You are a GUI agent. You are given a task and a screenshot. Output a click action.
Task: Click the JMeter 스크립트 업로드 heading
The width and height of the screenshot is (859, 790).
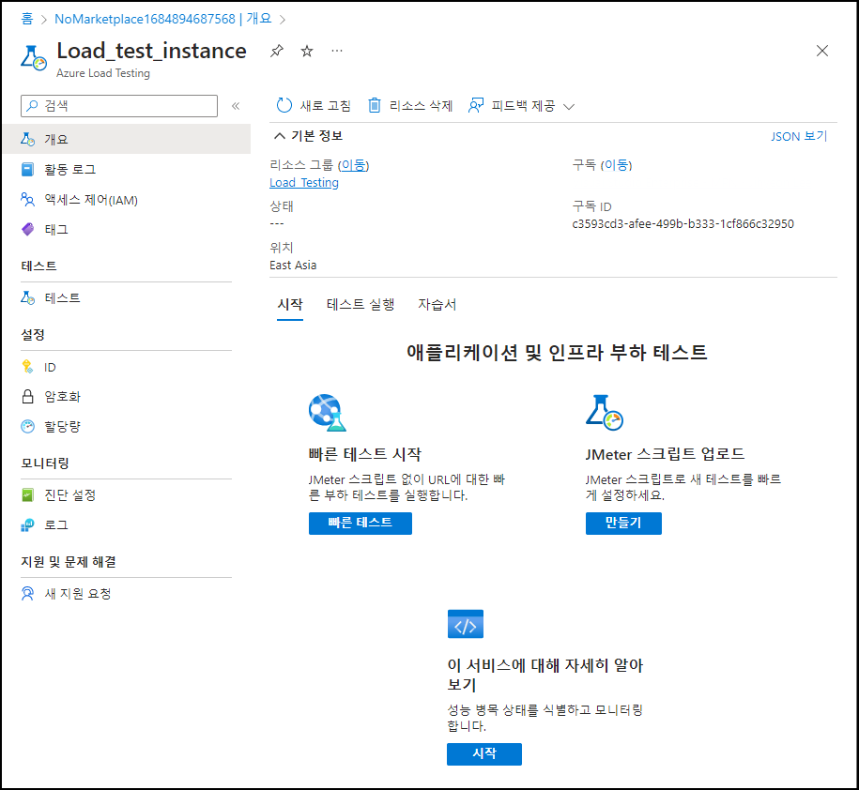665,454
